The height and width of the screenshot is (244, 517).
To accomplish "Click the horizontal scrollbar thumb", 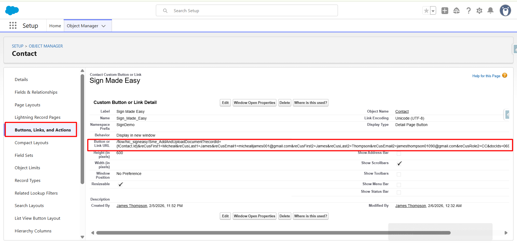I will pyautogui.click(x=273, y=233).
